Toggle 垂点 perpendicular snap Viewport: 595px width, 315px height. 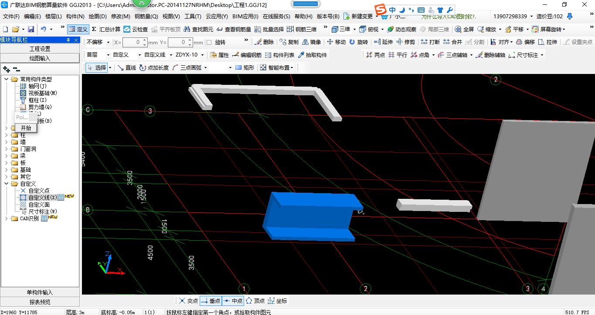coord(211,301)
